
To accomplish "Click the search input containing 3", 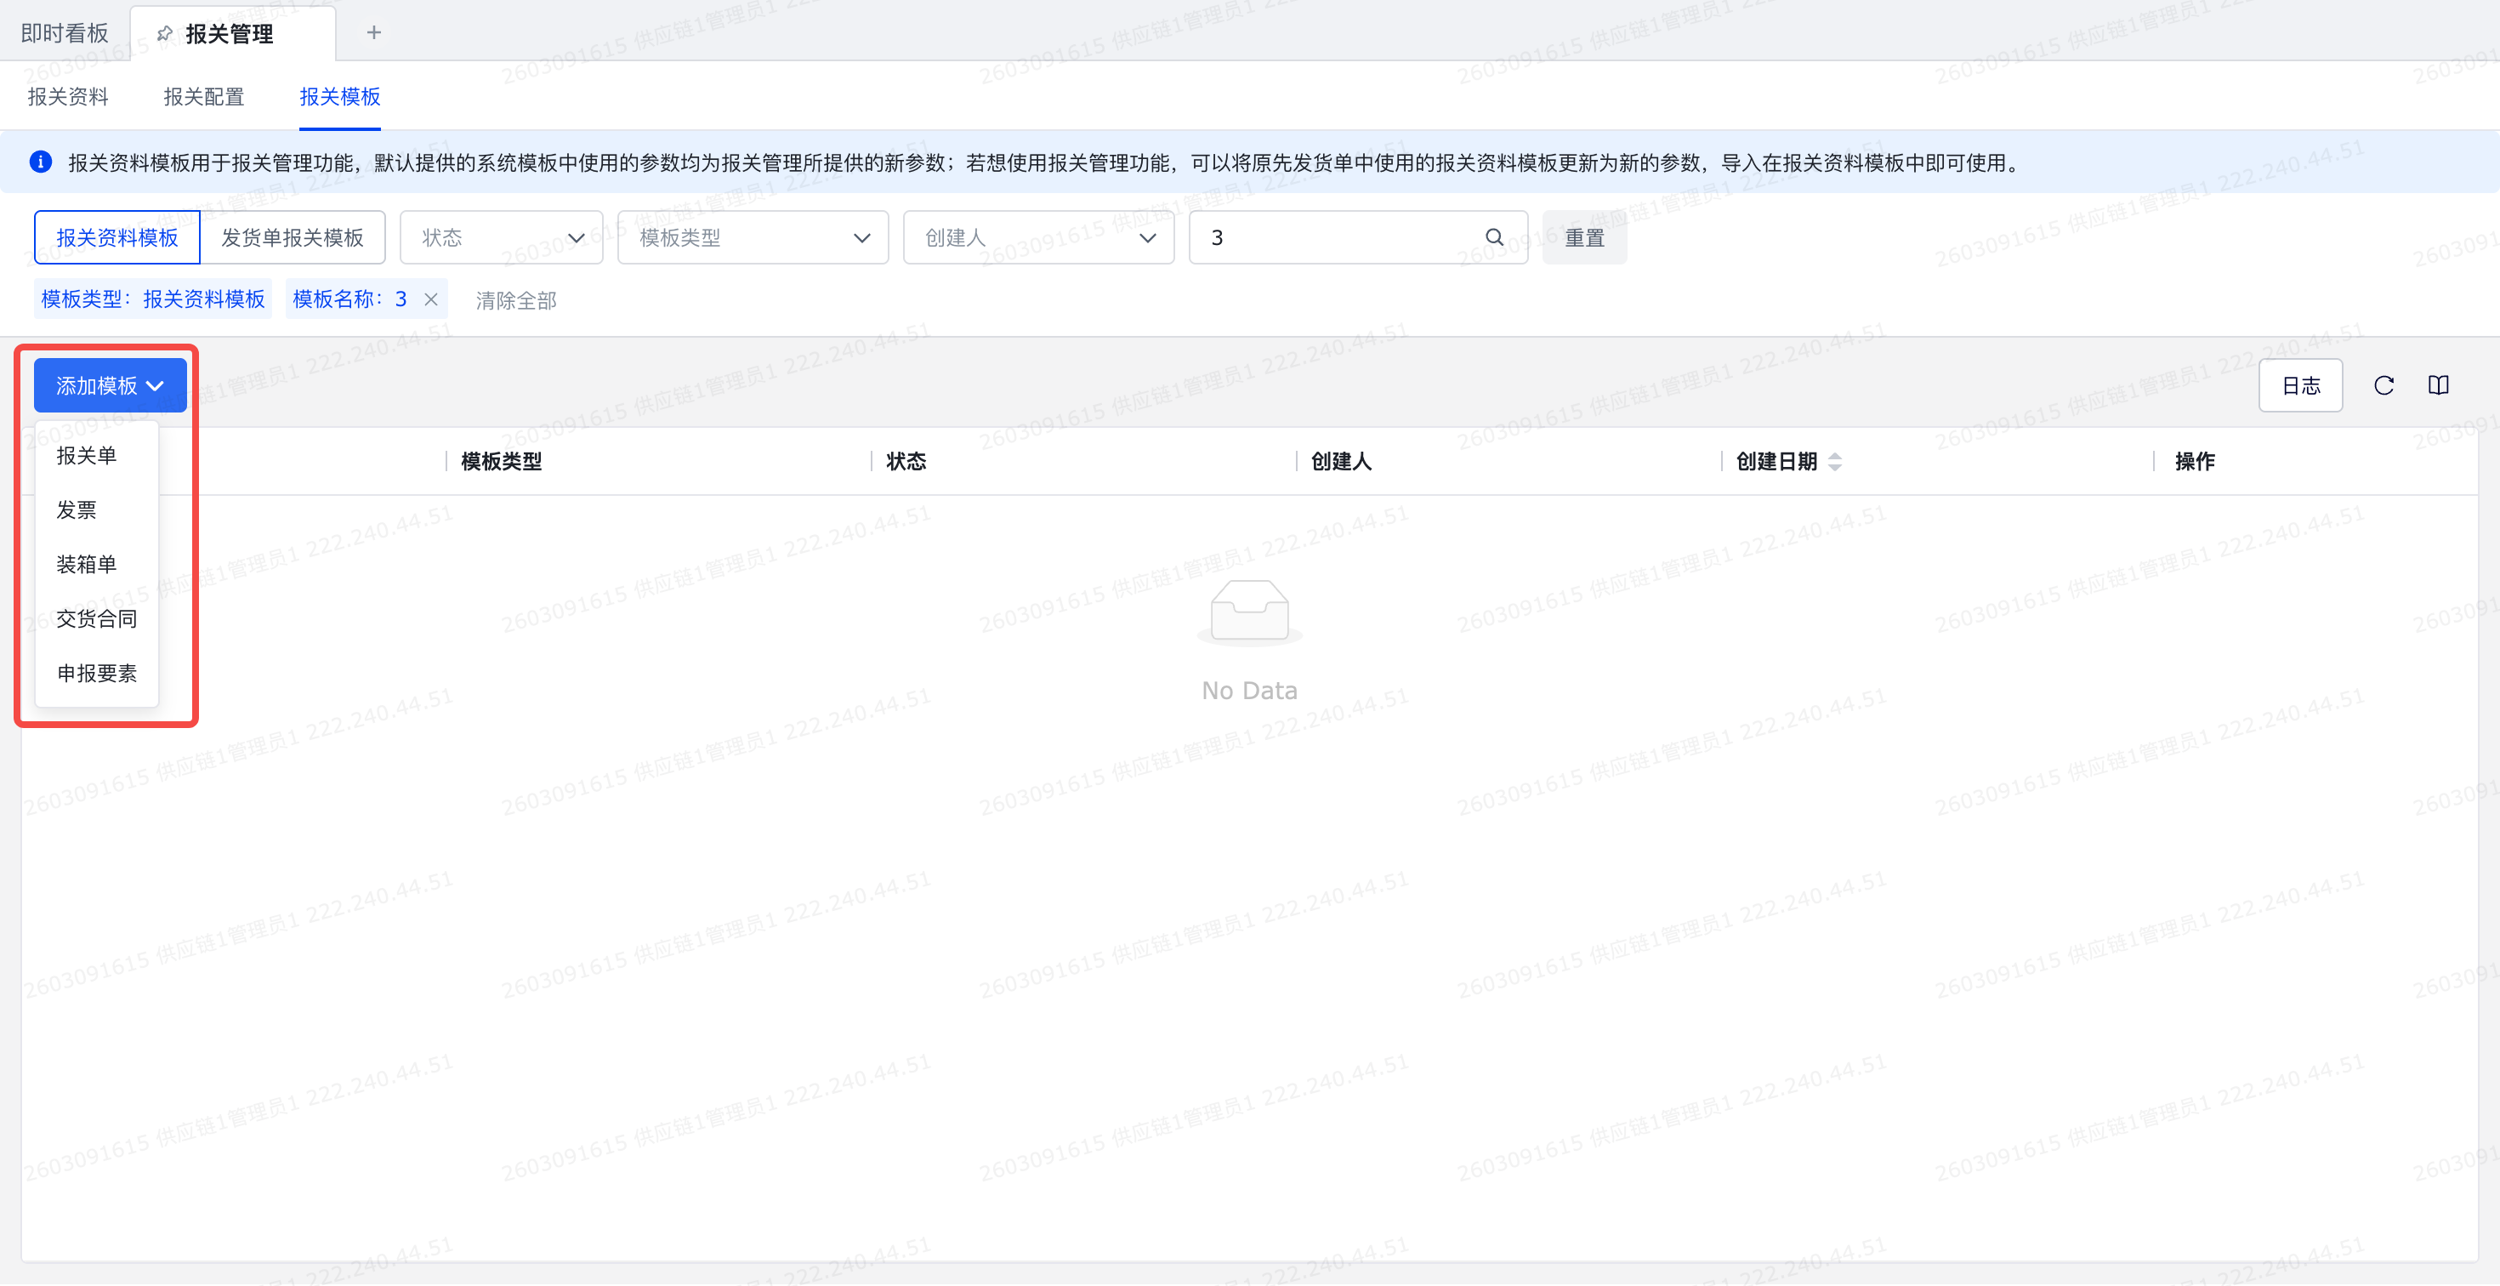I will click(1339, 238).
